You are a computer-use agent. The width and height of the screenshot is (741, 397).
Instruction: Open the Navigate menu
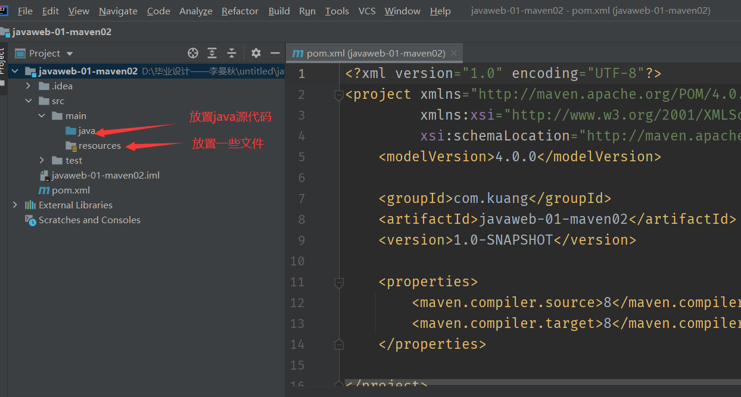coord(118,11)
